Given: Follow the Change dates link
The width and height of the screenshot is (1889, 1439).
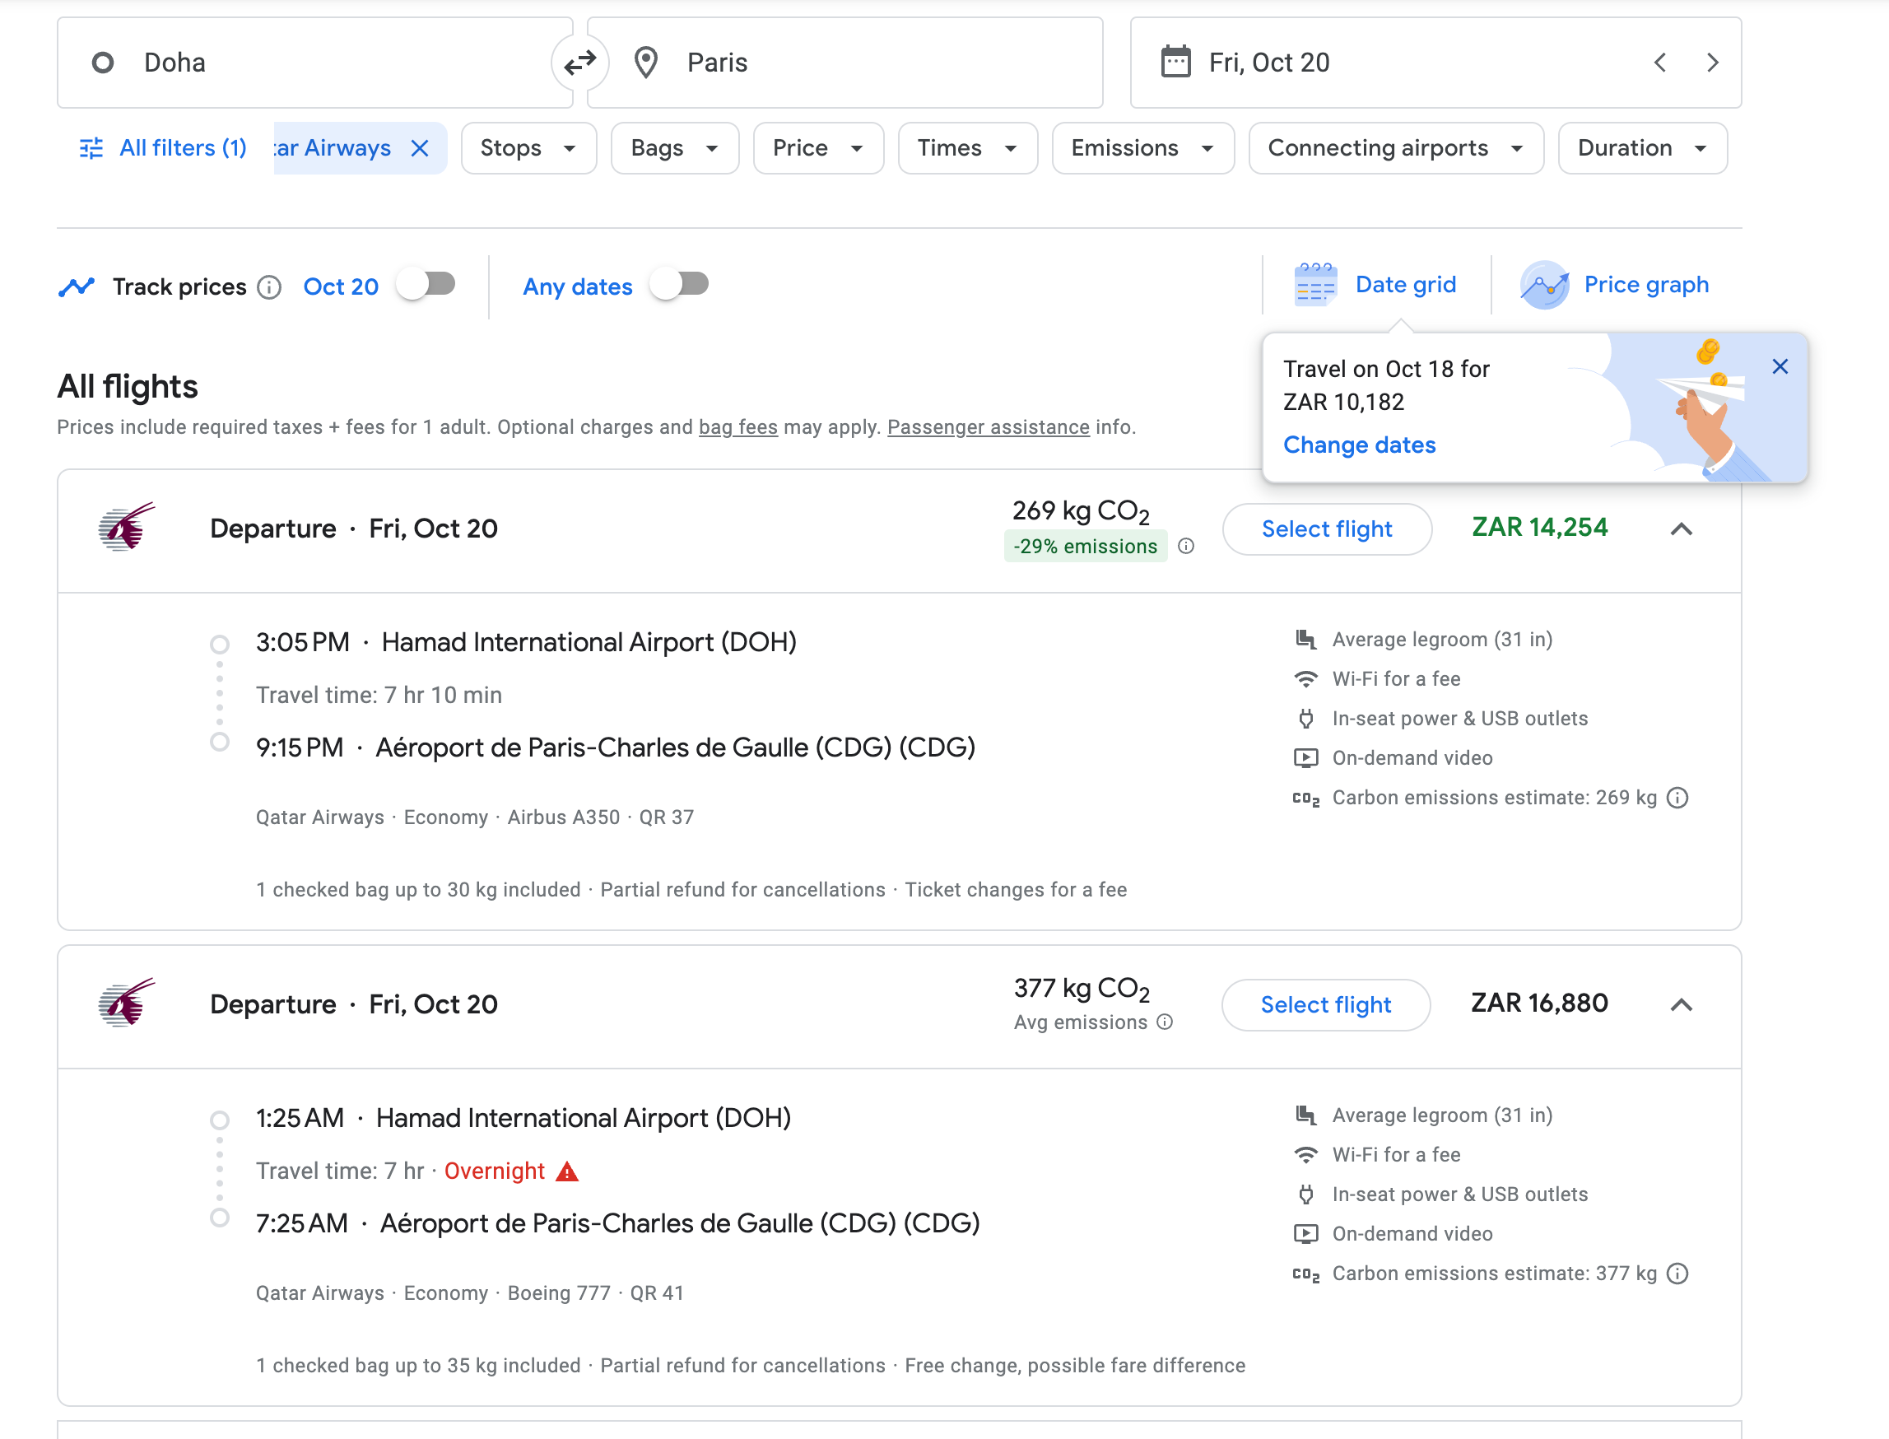Looking at the screenshot, I should coord(1359,445).
